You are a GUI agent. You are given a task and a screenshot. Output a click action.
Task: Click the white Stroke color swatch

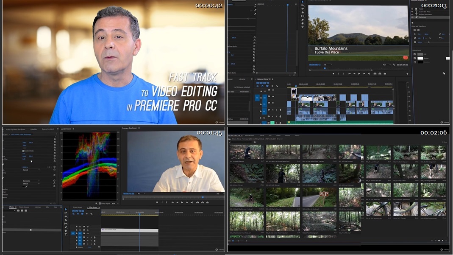(x=420, y=59)
